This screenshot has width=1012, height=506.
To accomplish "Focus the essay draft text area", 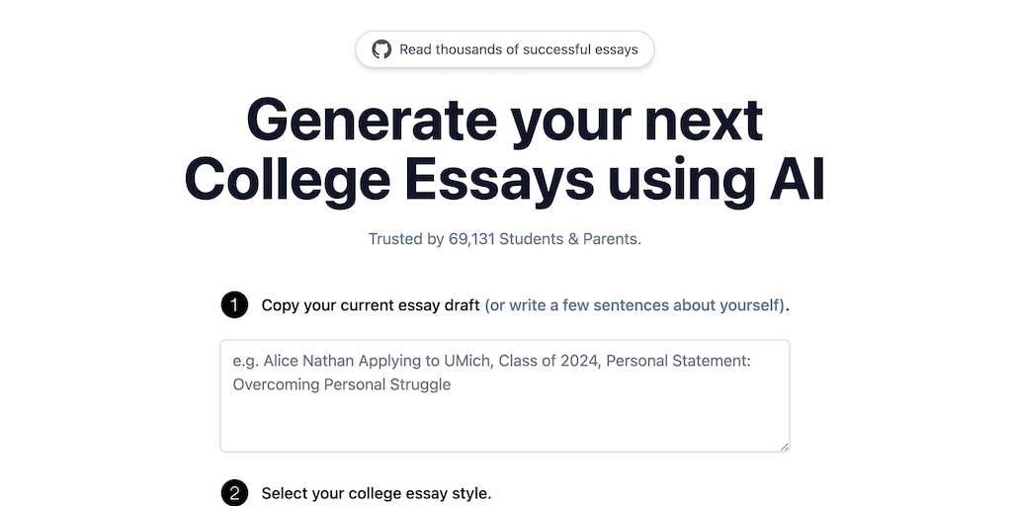I will pos(504,415).
